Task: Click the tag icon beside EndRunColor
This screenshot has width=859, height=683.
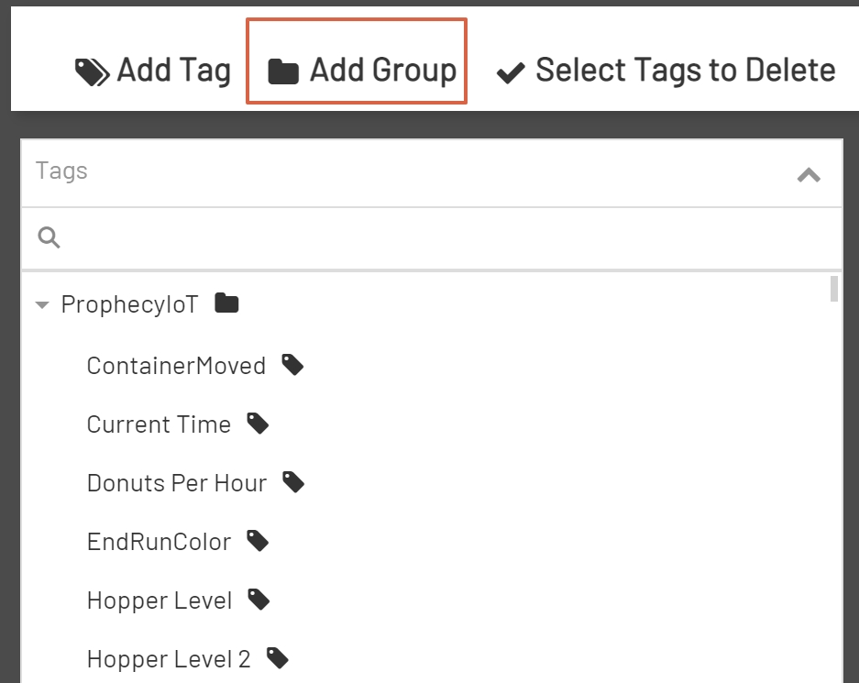Action: point(257,540)
